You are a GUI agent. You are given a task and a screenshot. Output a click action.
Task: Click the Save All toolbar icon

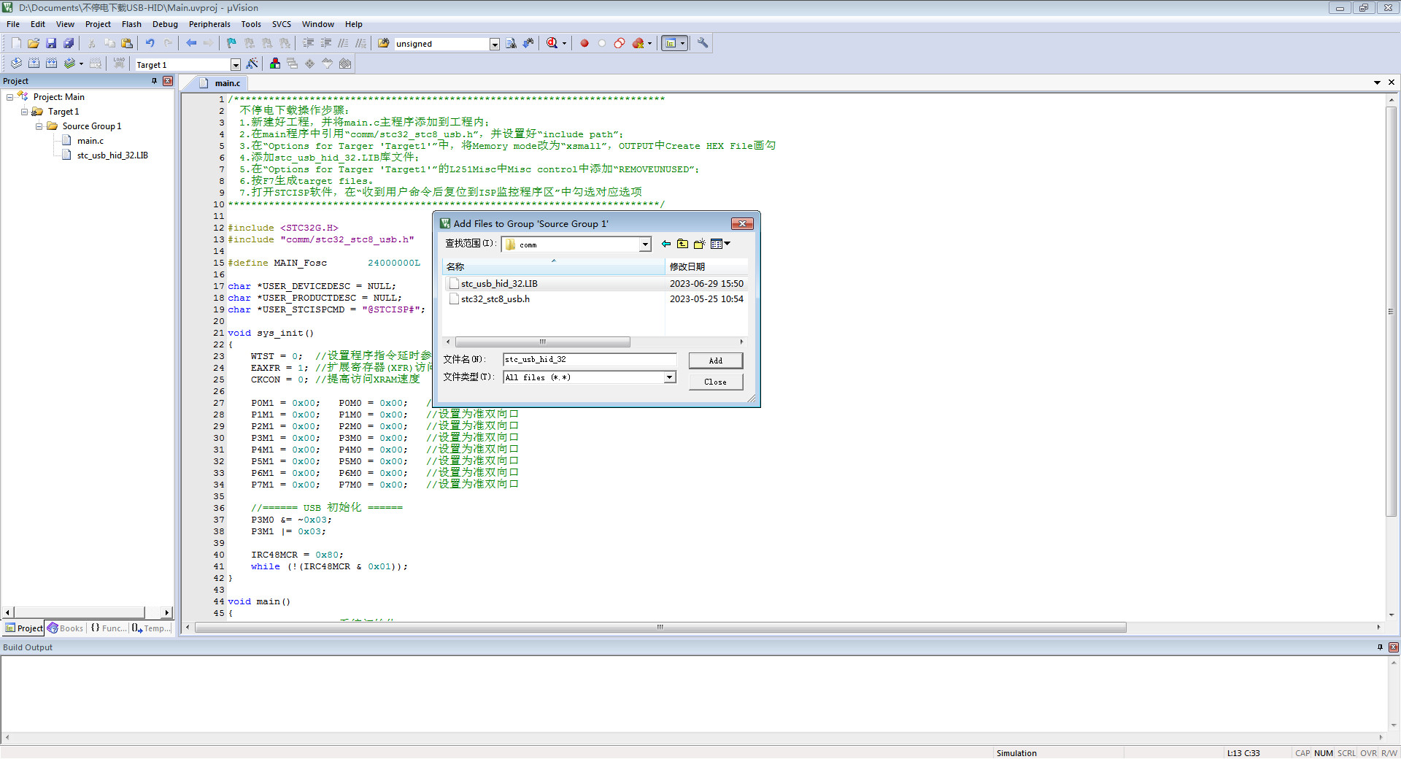(x=69, y=43)
